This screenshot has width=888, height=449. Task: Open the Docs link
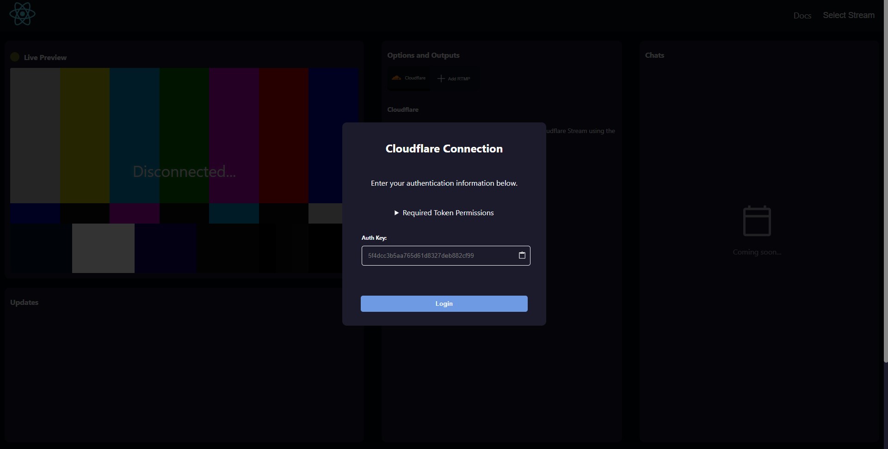click(x=802, y=16)
